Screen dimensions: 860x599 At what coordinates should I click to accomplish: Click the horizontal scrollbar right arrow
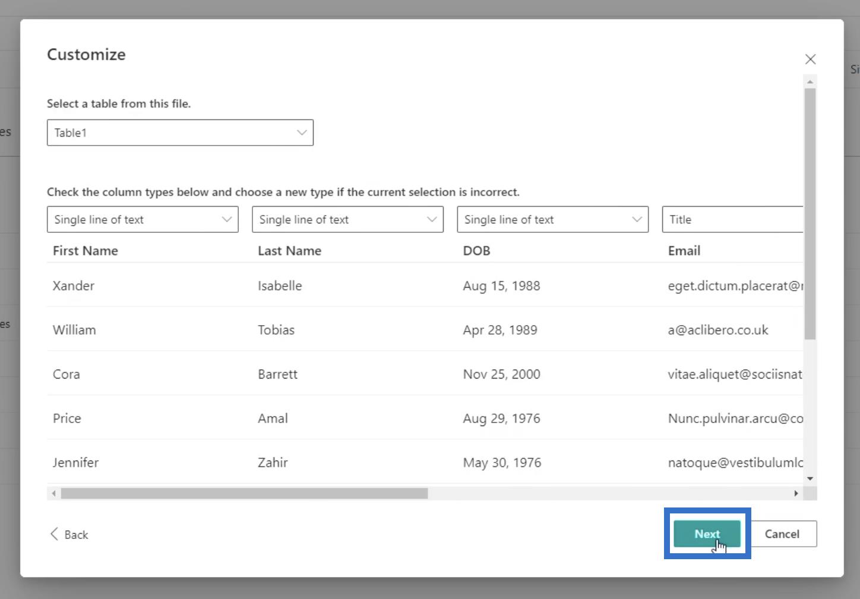pyautogui.click(x=796, y=493)
